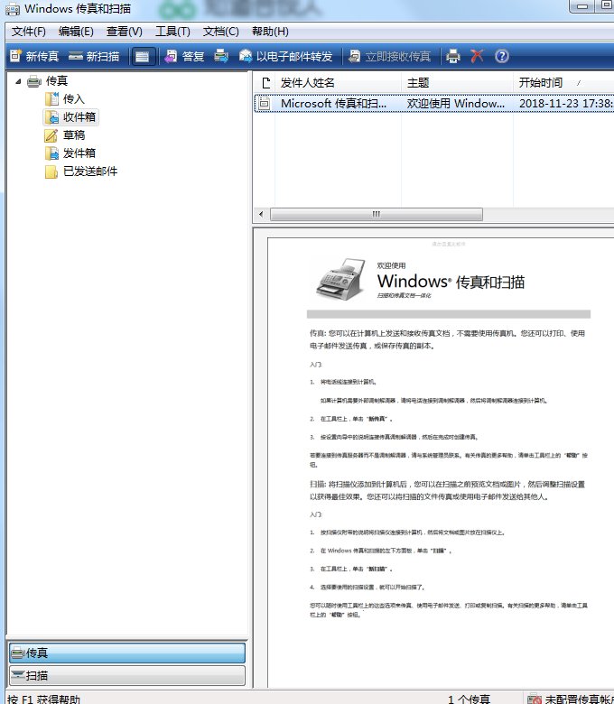Image resolution: width=614 pixels, height=704 pixels.
Task: Click the 新传真 (New Fax) toolbar button
Action: coord(34,56)
